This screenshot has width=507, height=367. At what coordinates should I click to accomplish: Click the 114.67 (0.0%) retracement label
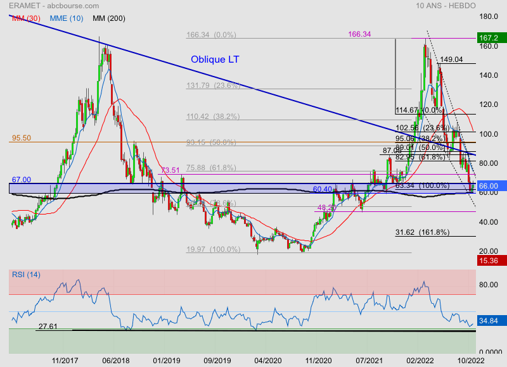[419, 110]
